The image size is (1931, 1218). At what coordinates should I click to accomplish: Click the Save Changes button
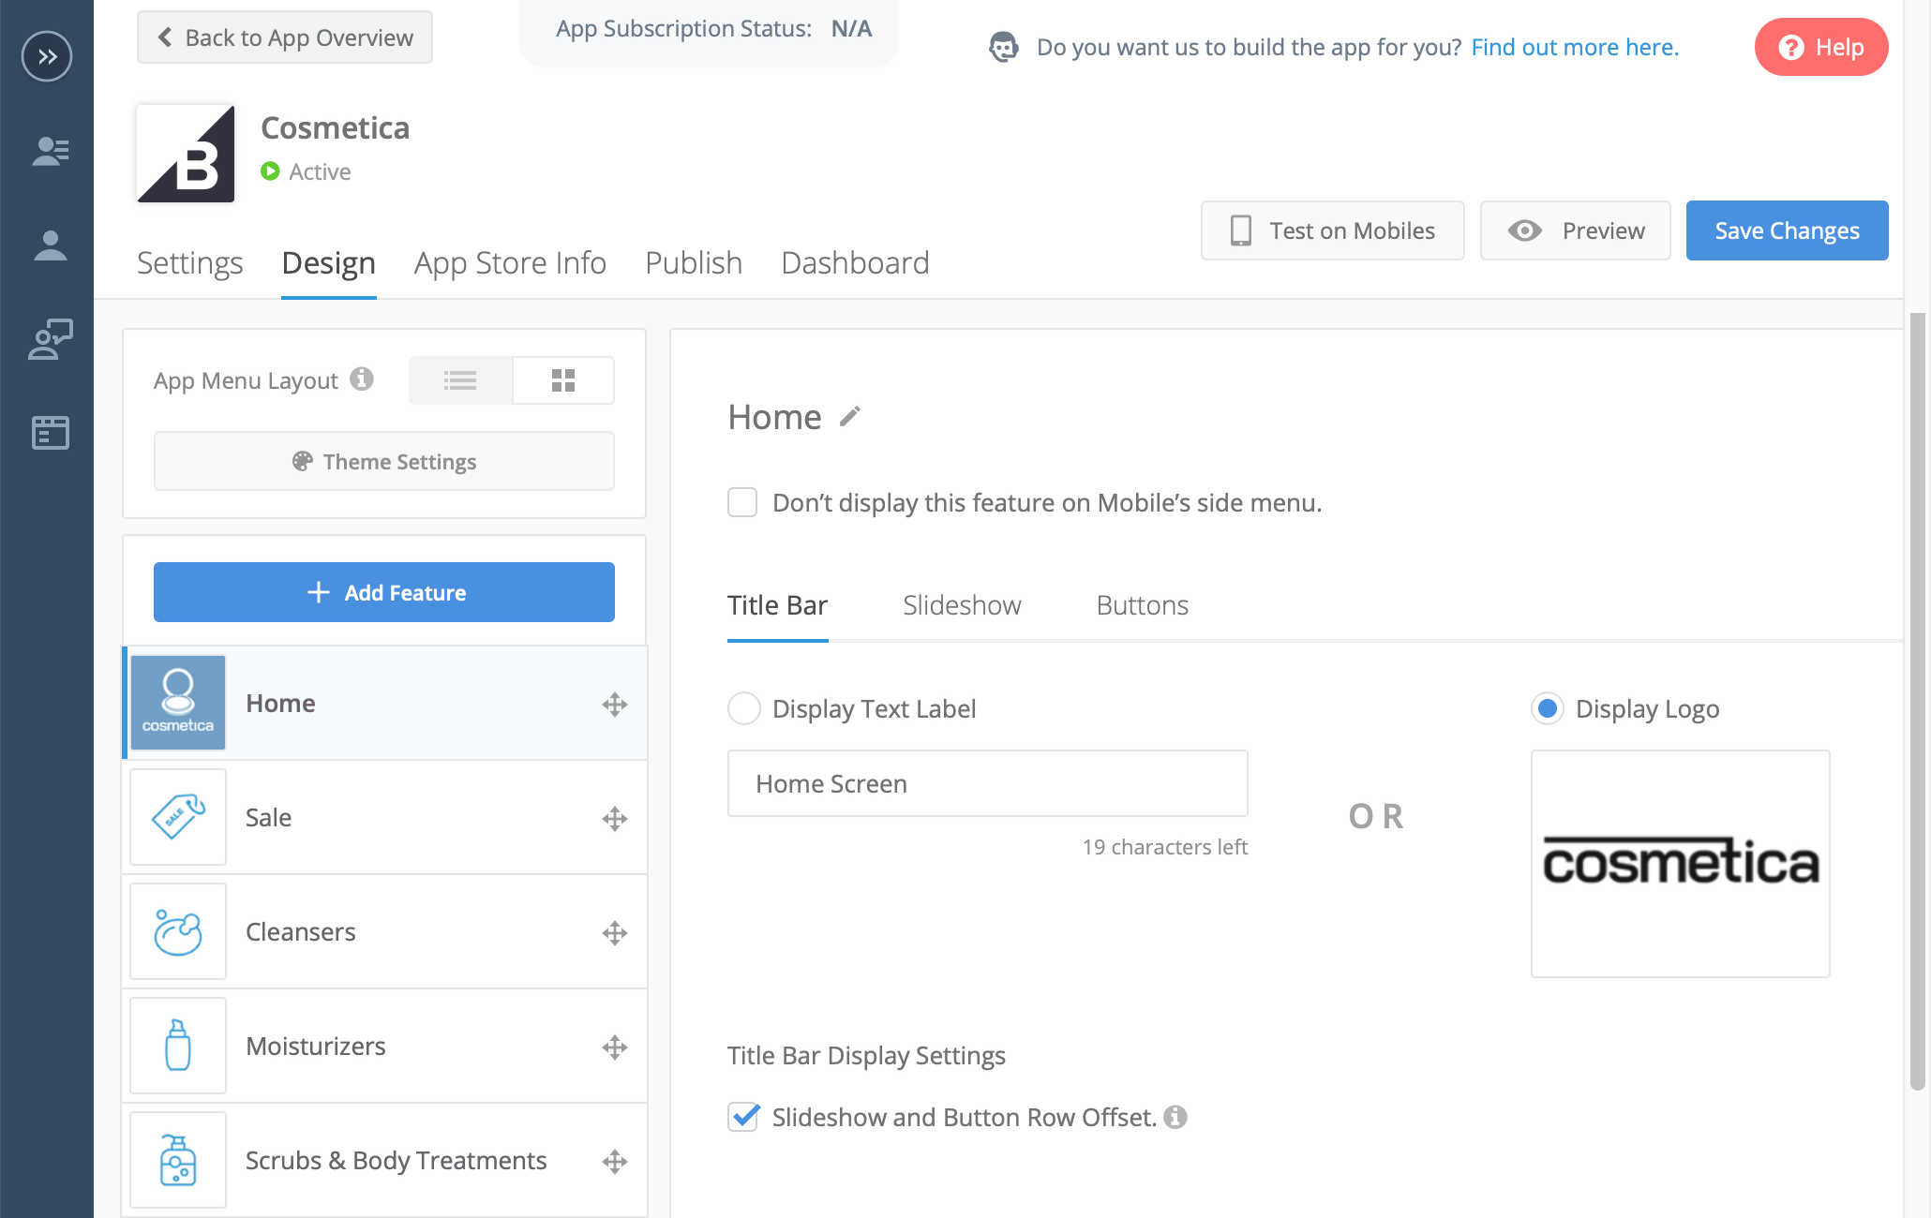[1787, 230]
